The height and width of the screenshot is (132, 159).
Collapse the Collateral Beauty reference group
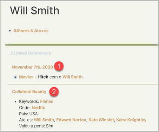coord(9,92)
